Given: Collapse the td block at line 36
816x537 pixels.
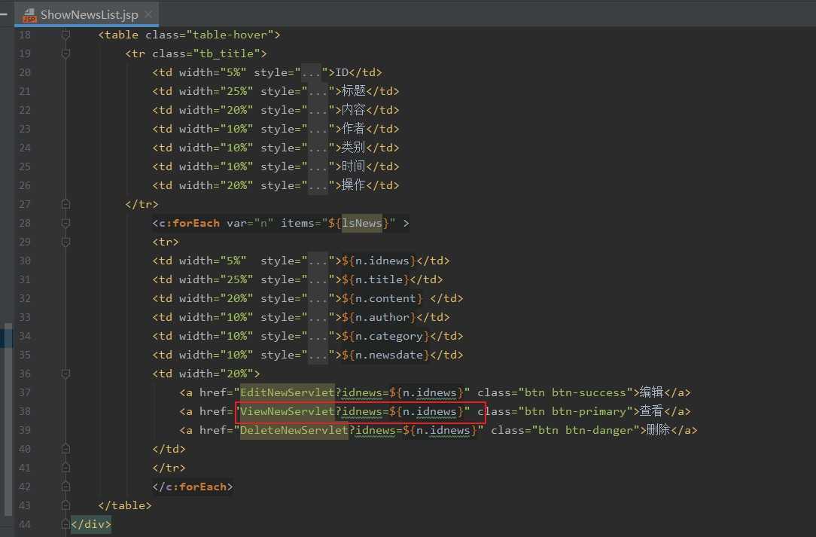Looking at the screenshot, I should (x=65, y=374).
